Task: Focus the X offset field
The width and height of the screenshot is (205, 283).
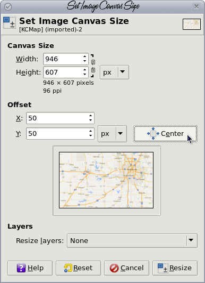Action: click(60, 118)
